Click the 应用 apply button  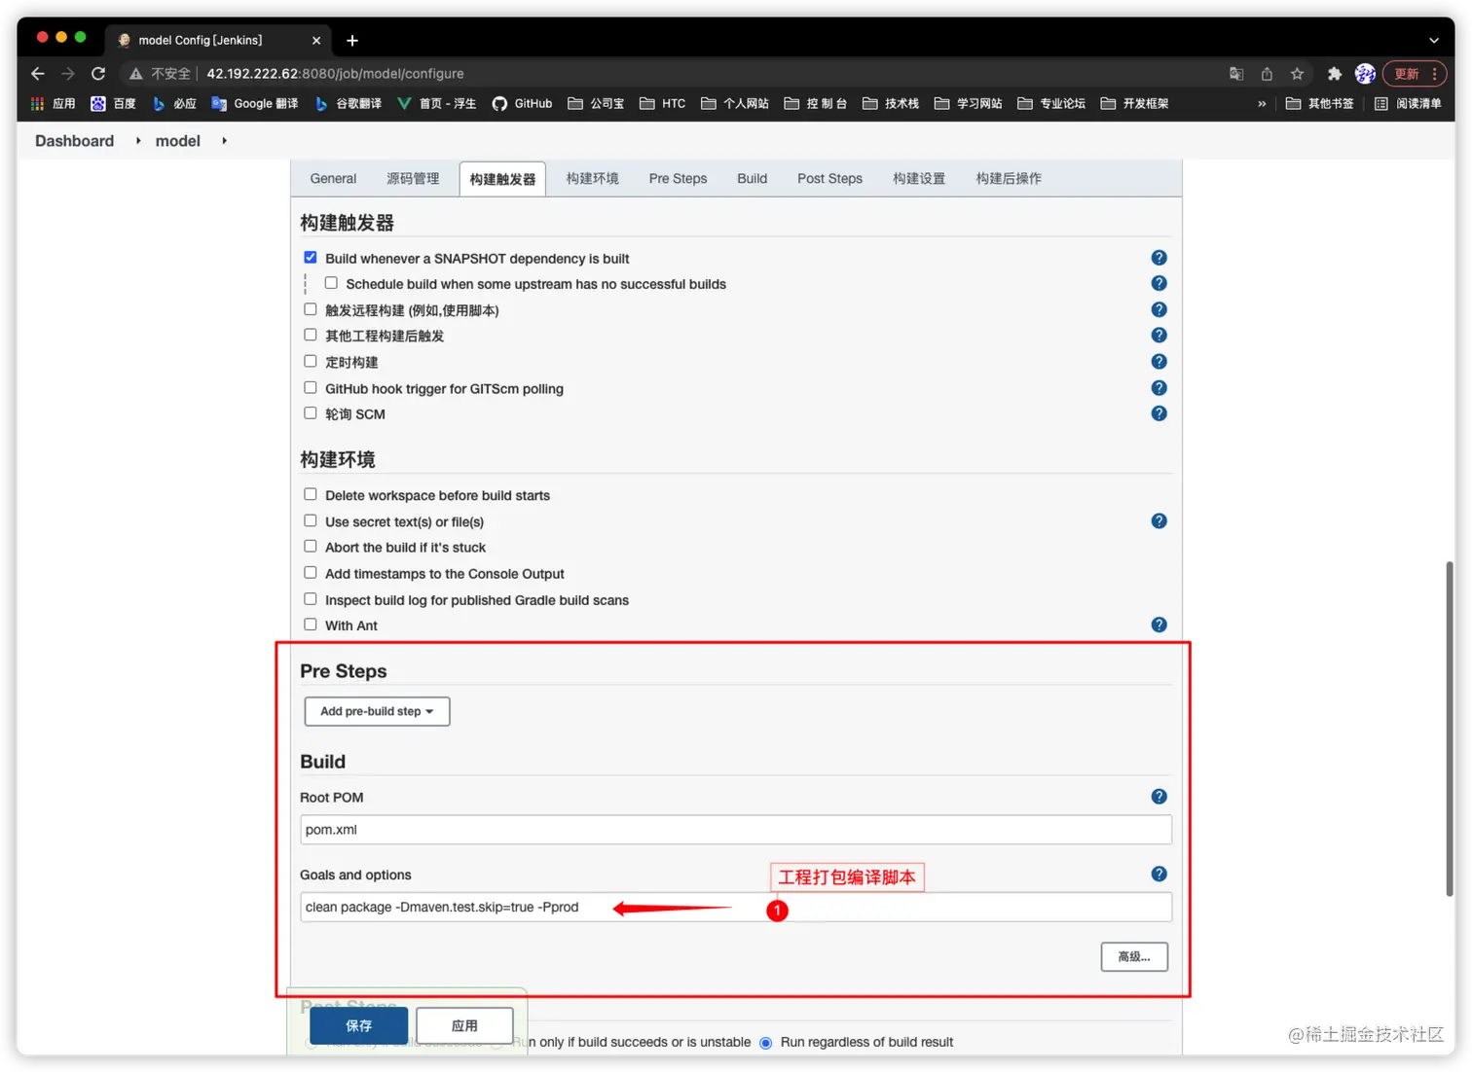464,1025
